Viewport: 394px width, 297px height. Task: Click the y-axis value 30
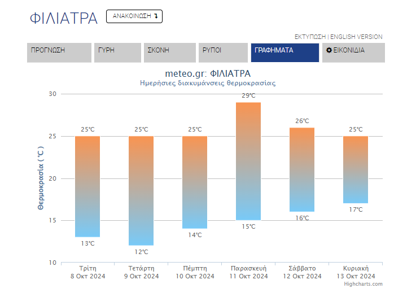click(52, 94)
